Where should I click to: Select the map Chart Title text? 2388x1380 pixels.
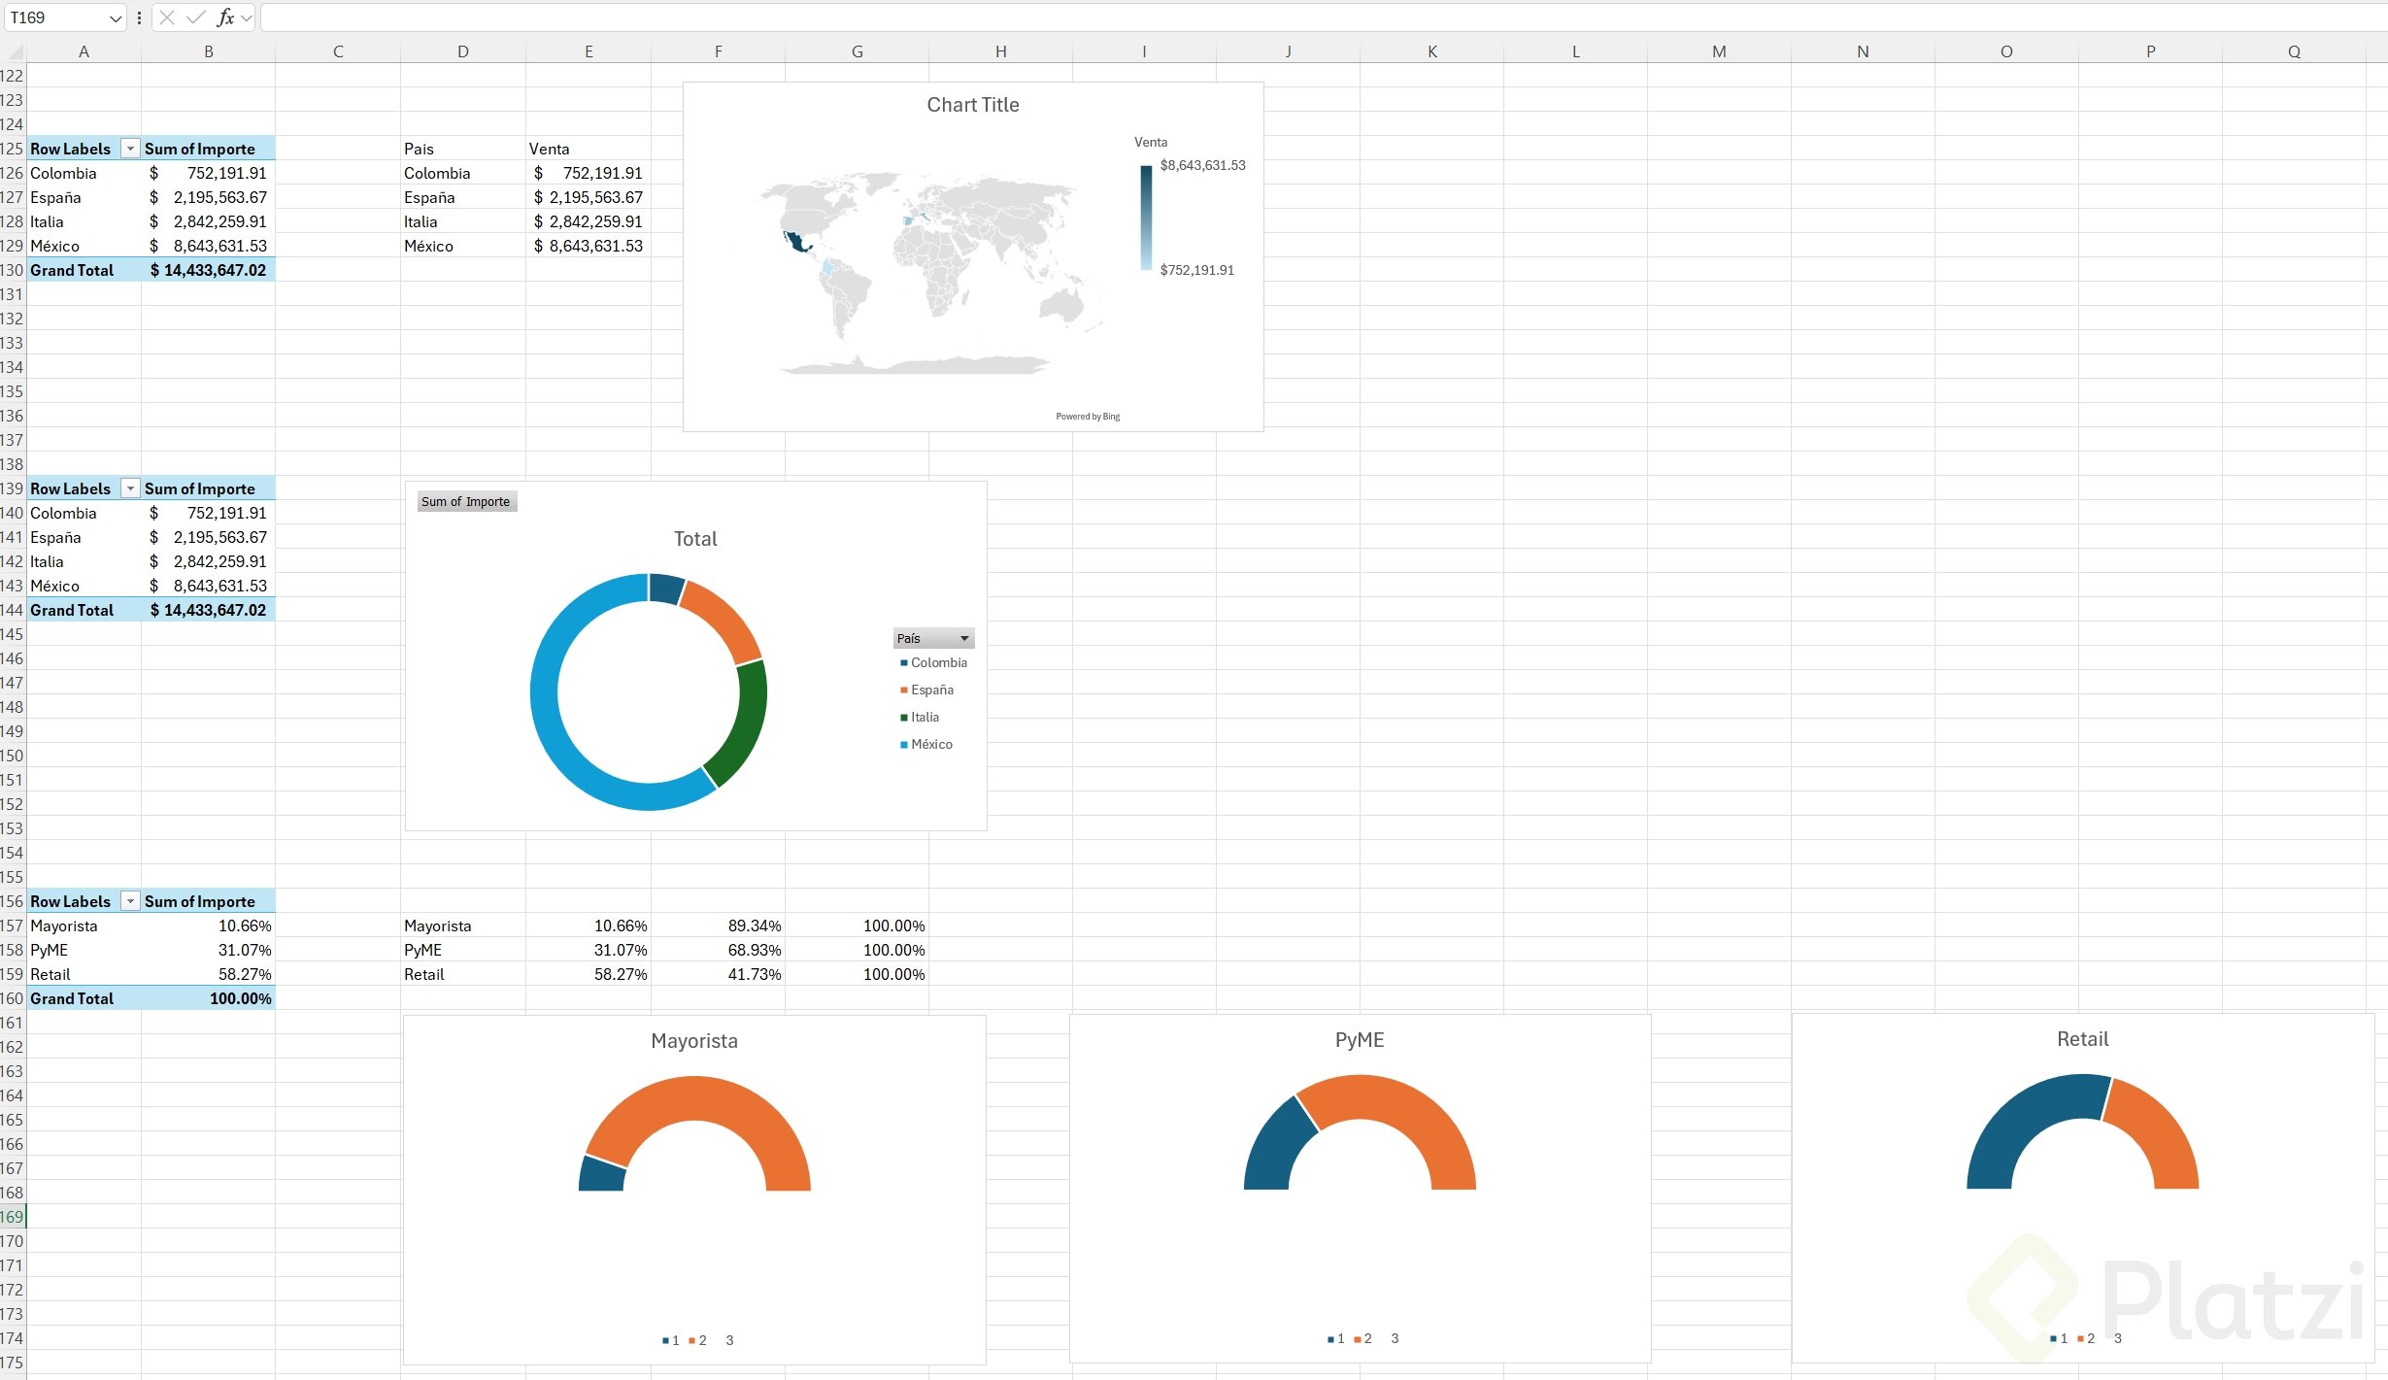click(x=972, y=105)
